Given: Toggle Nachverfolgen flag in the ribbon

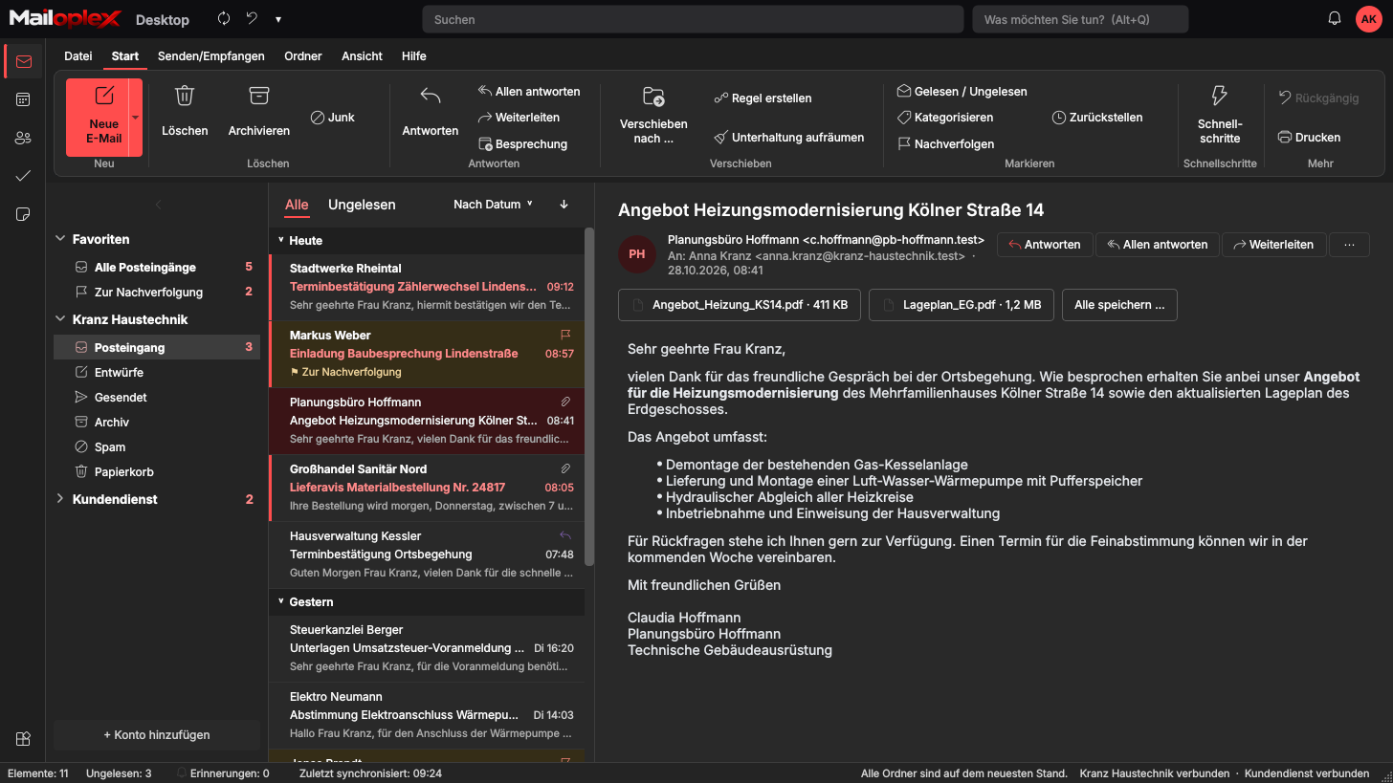Looking at the screenshot, I should (x=945, y=144).
